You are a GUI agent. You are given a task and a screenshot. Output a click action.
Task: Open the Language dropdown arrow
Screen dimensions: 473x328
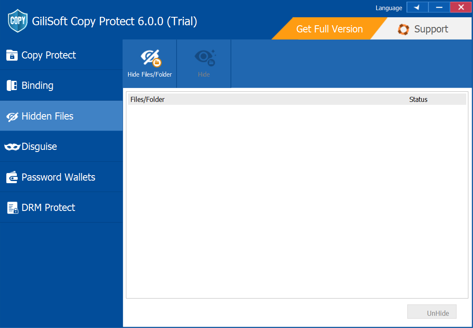[x=417, y=7]
